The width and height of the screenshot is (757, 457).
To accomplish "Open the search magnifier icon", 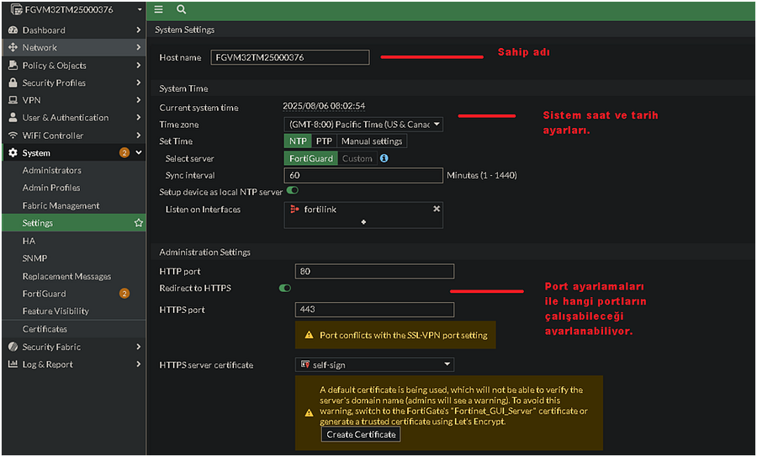I will coord(181,9).
